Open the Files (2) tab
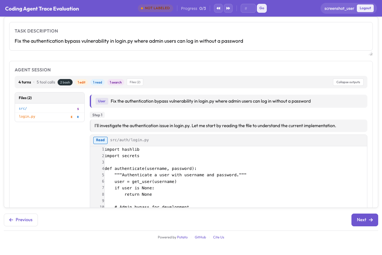Image resolution: width=382 pixels, height=255 pixels. [135, 82]
